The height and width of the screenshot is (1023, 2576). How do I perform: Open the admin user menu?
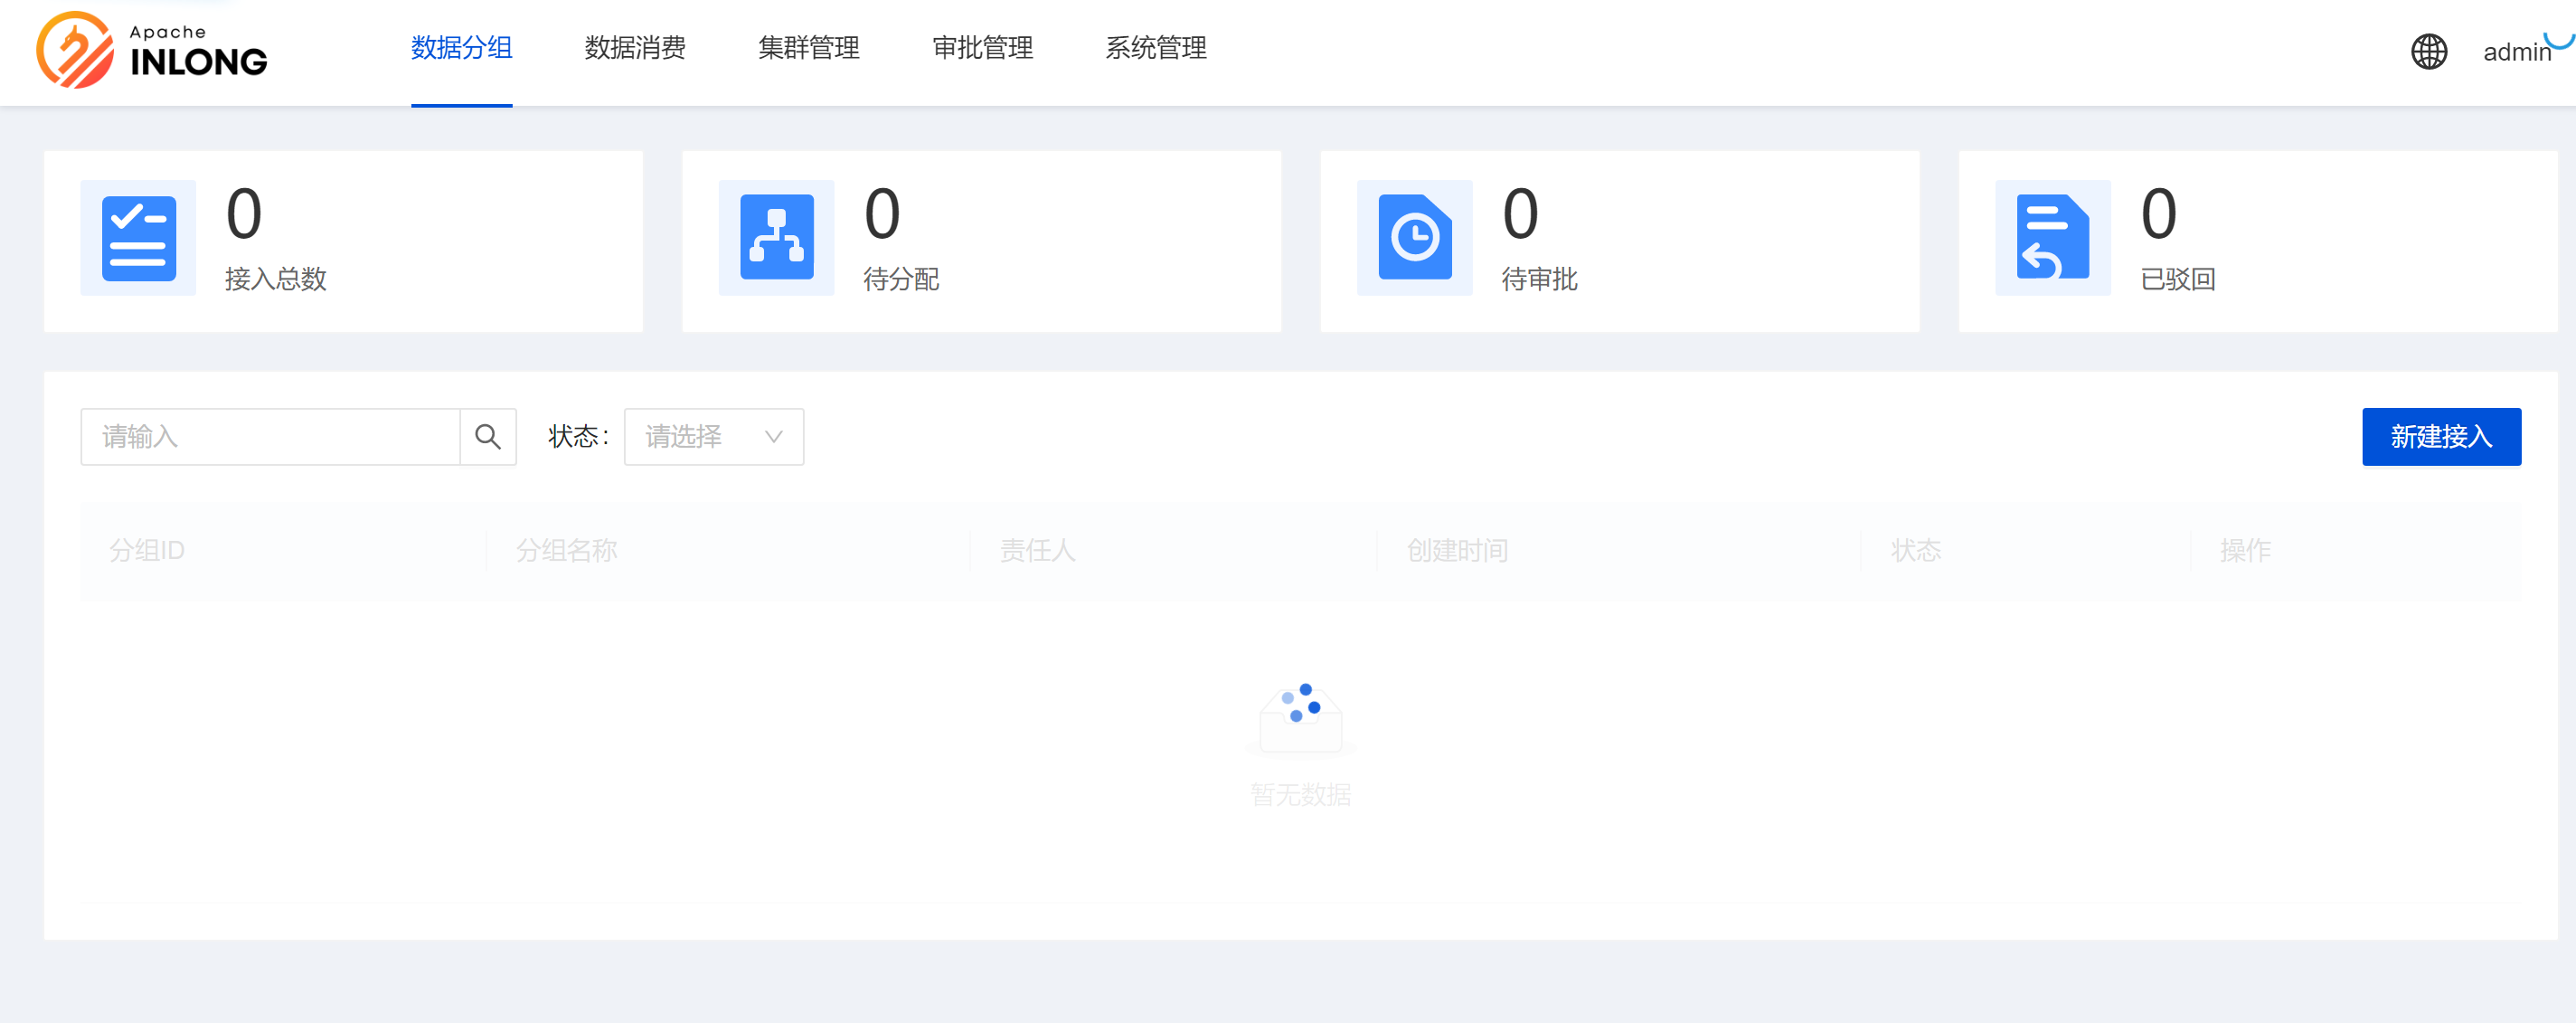(x=2516, y=52)
